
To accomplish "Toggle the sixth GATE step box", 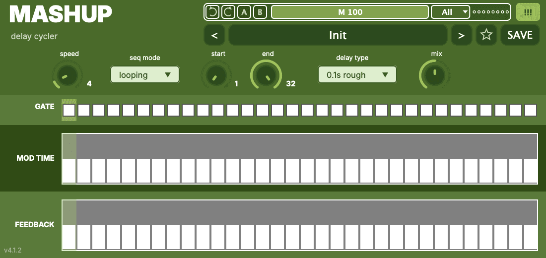I will coord(143,110).
